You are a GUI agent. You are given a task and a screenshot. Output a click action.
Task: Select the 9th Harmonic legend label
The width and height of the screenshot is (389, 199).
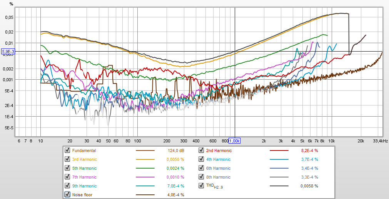click(x=84, y=186)
